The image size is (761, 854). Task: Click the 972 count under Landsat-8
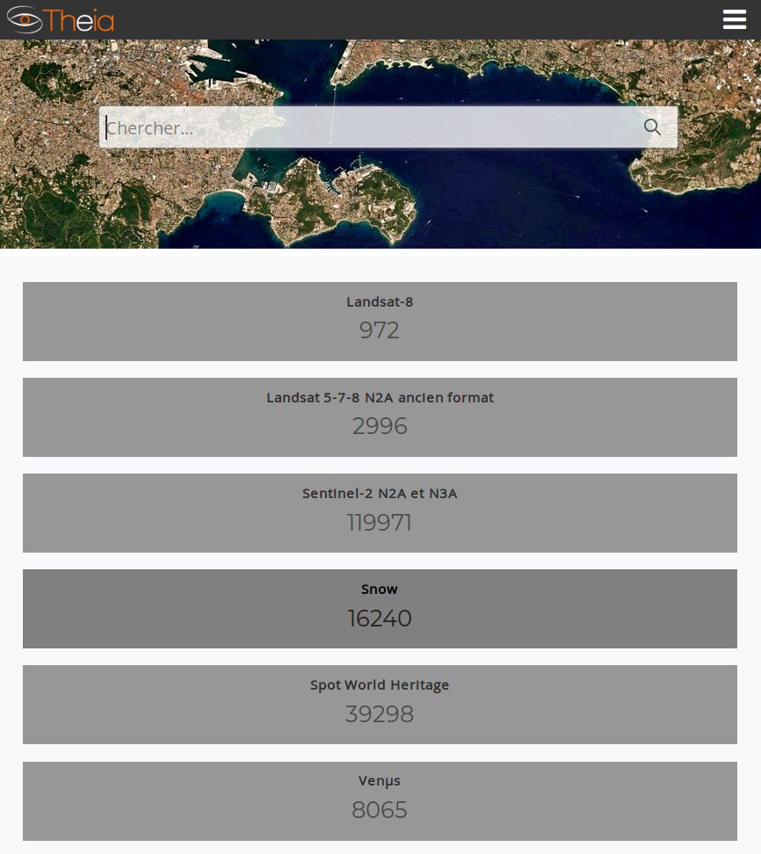pyautogui.click(x=380, y=330)
